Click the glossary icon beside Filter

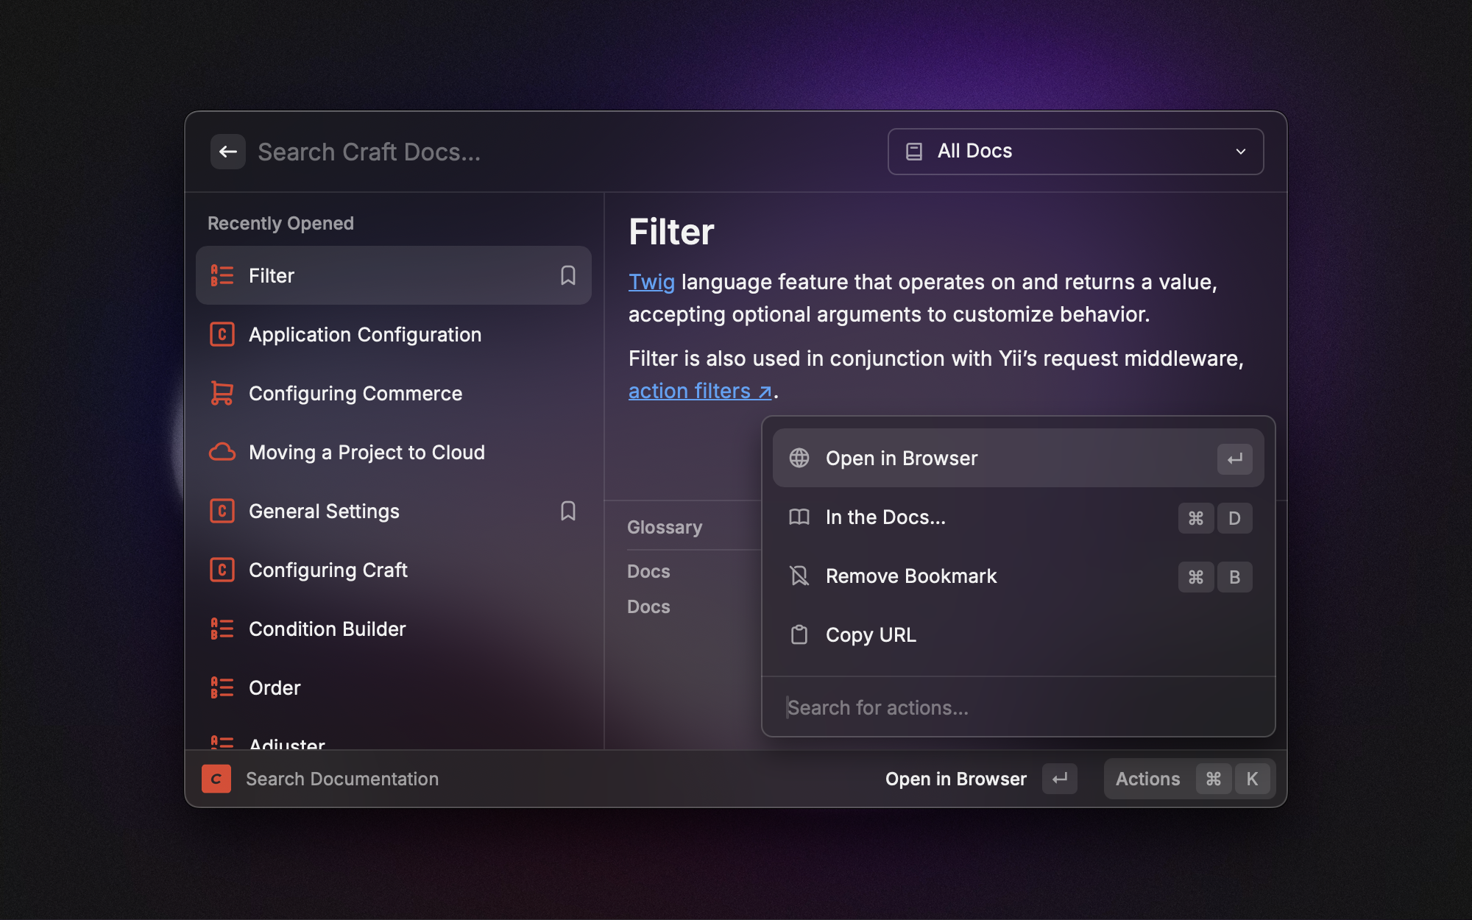pyautogui.click(x=222, y=275)
